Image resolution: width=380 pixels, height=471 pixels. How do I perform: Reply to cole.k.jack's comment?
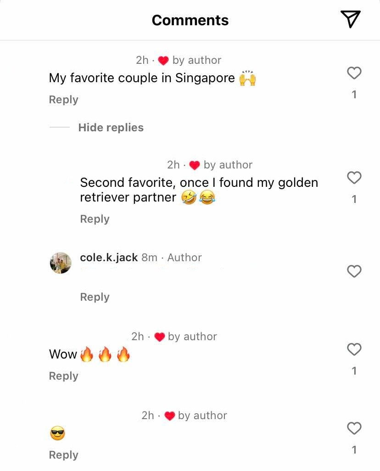tap(95, 297)
